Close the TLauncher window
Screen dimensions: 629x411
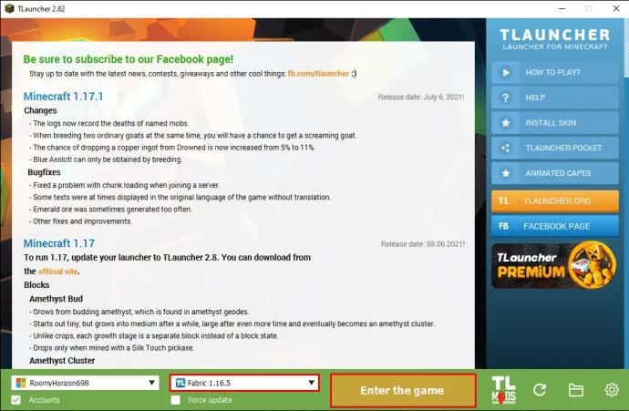(616, 8)
